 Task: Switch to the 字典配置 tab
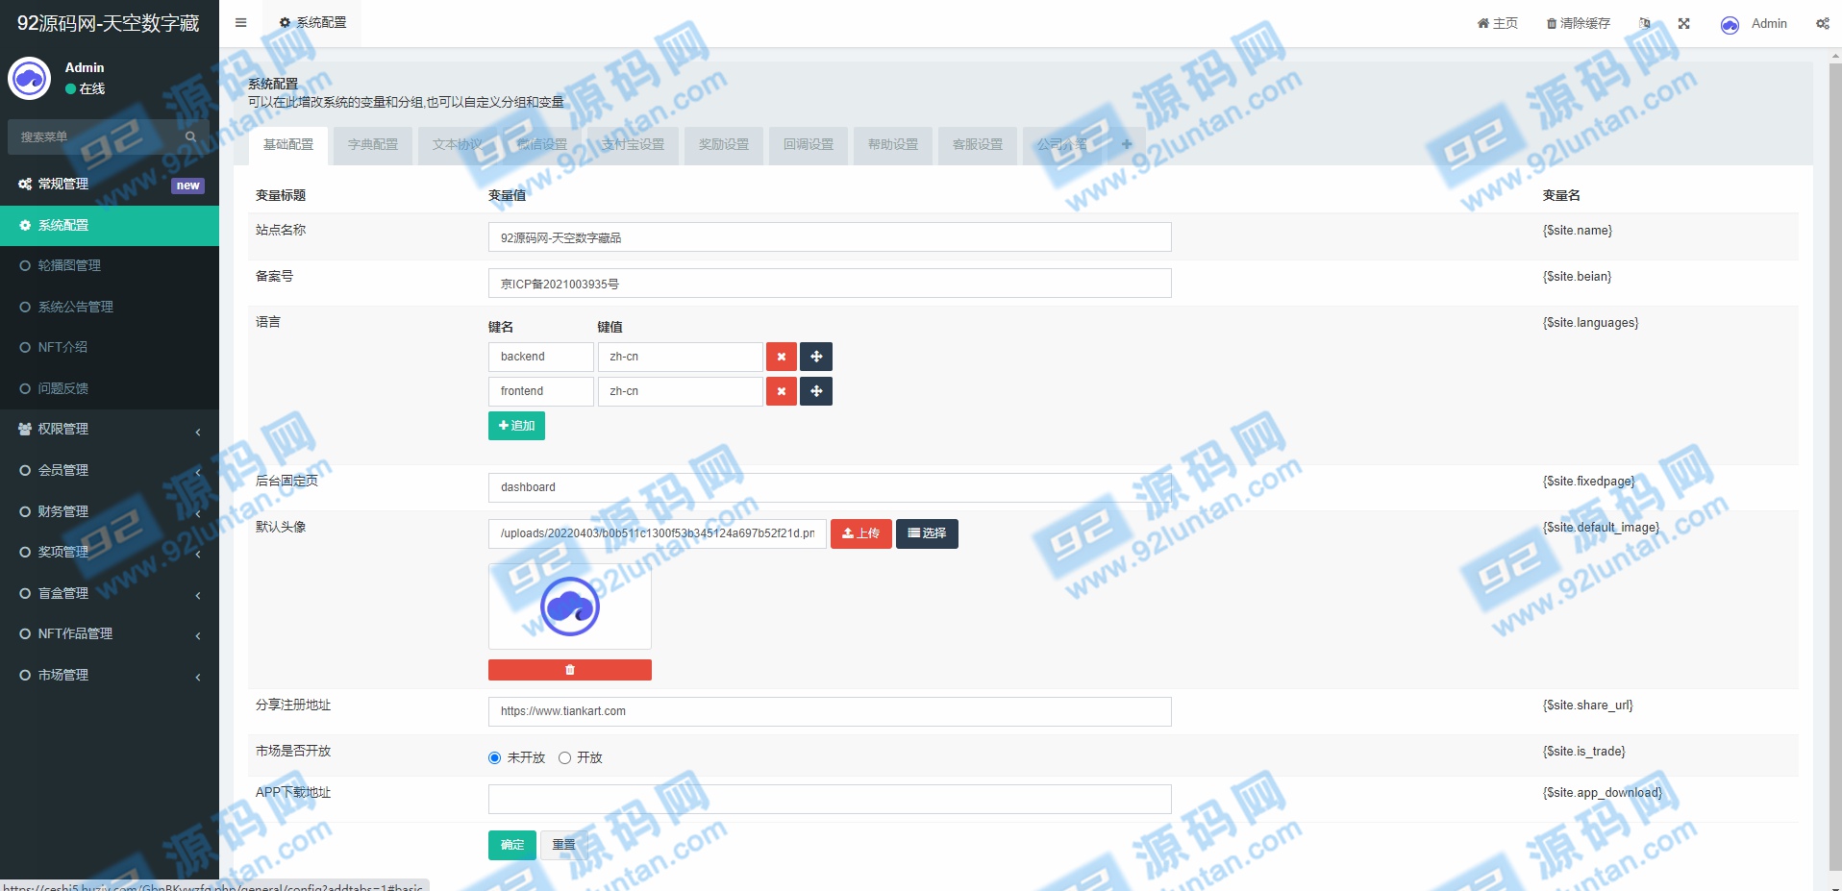(373, 144)
